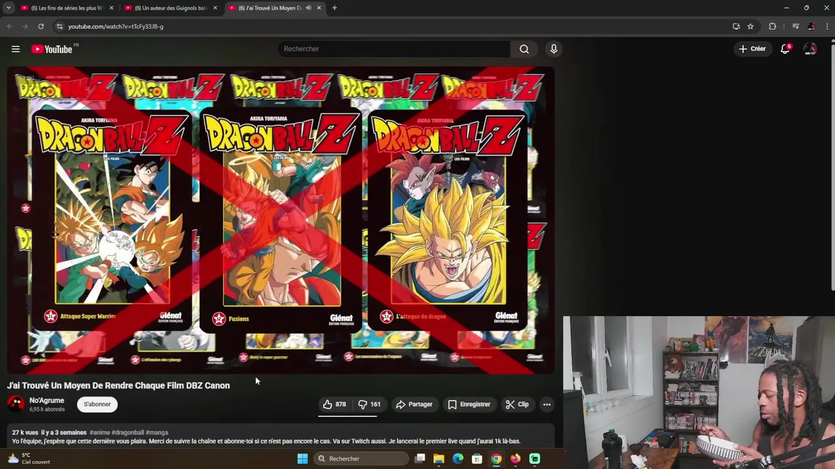This screenshot has width=835, height=469.
Task: Close the 'J'ai Trouvé Un Moyen' tab
Action: click(319, 8)
